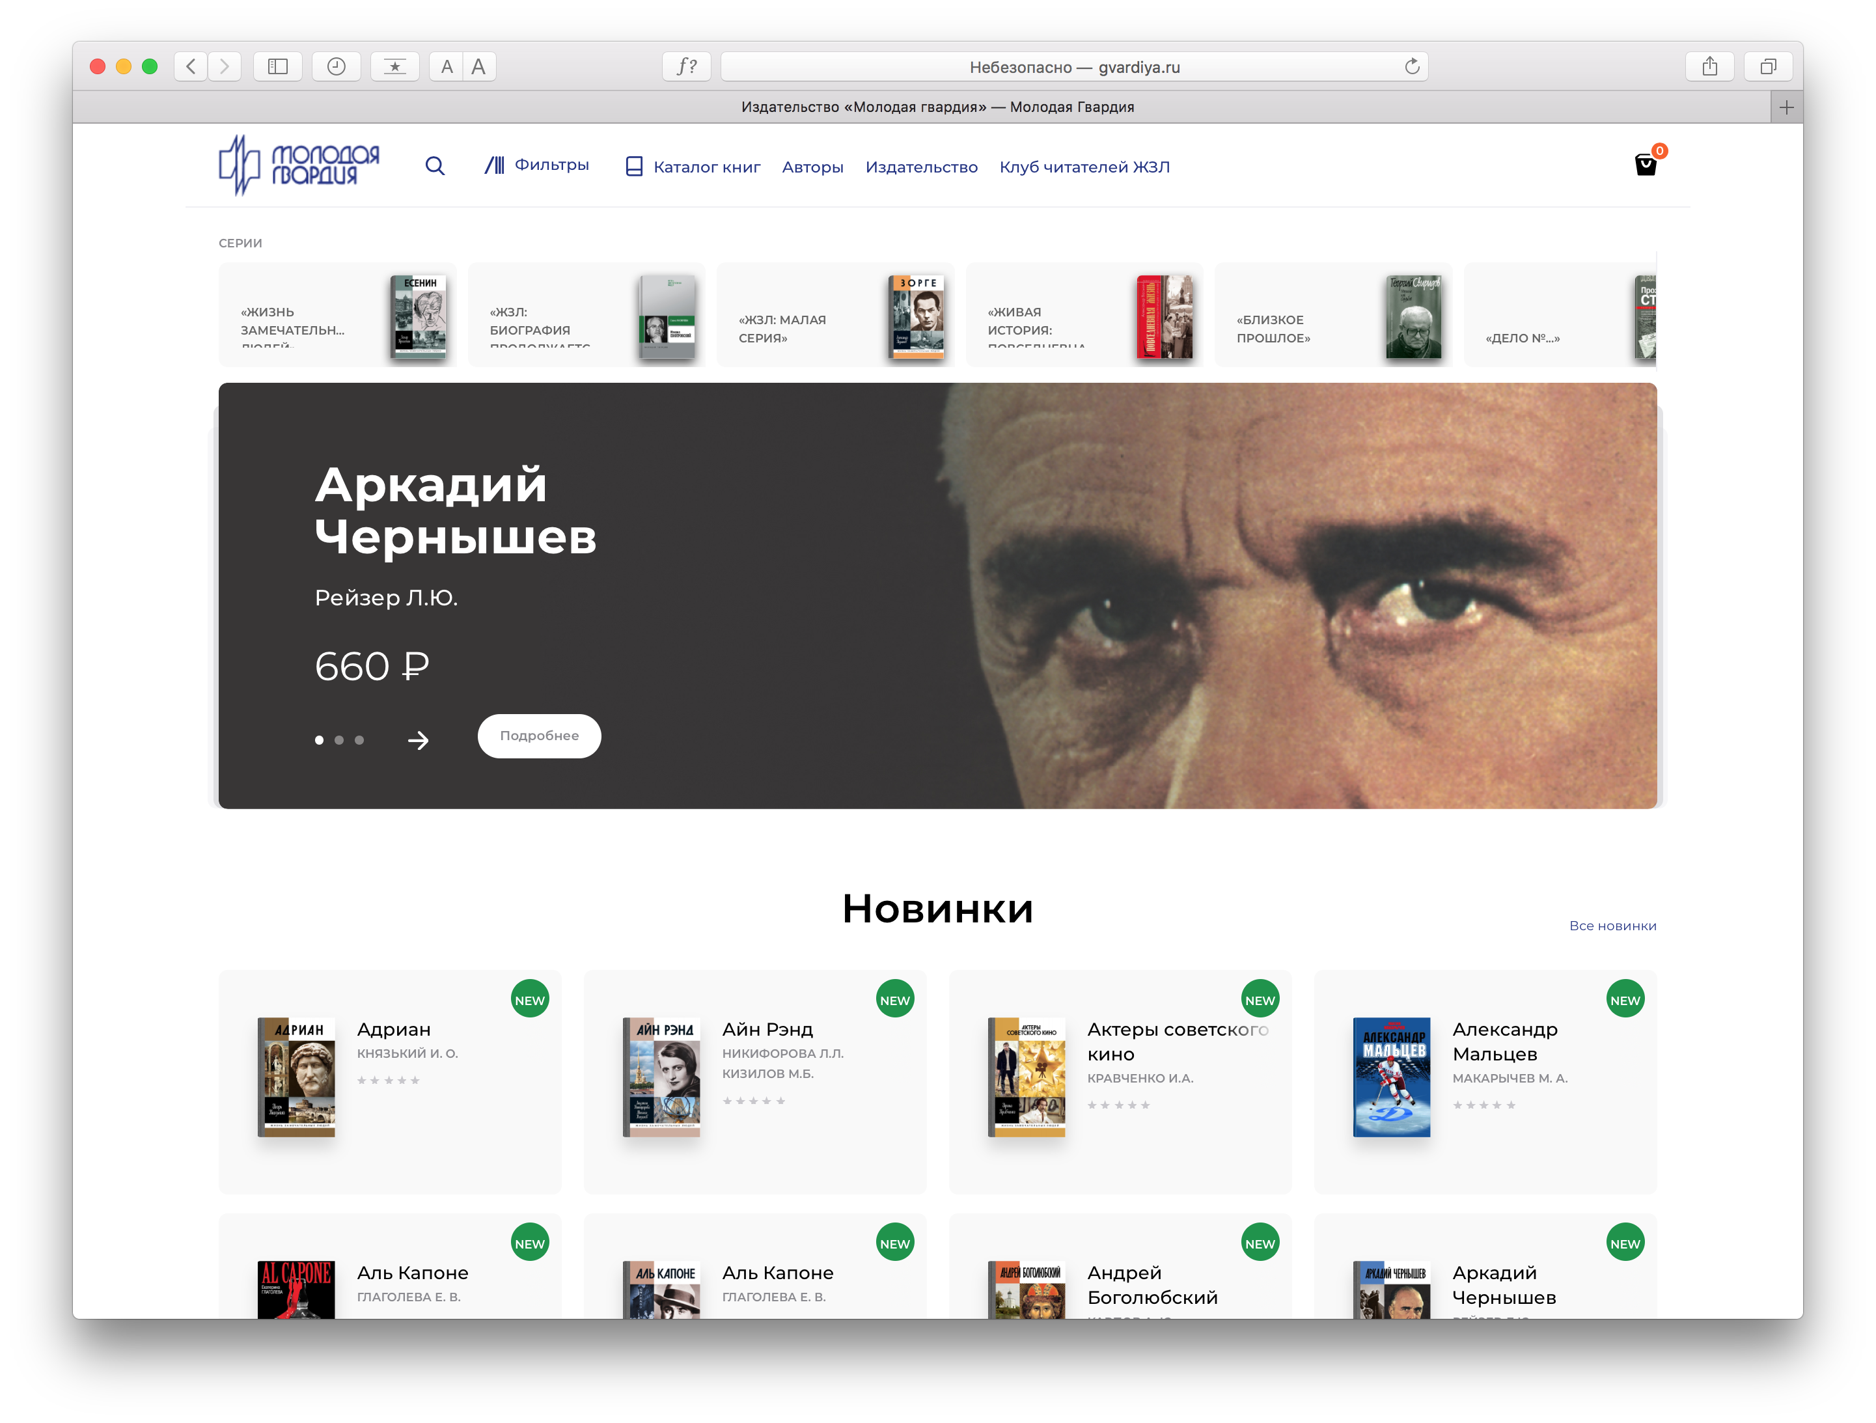Open the Адриан book cover thumbnail

coord(296,1077)
